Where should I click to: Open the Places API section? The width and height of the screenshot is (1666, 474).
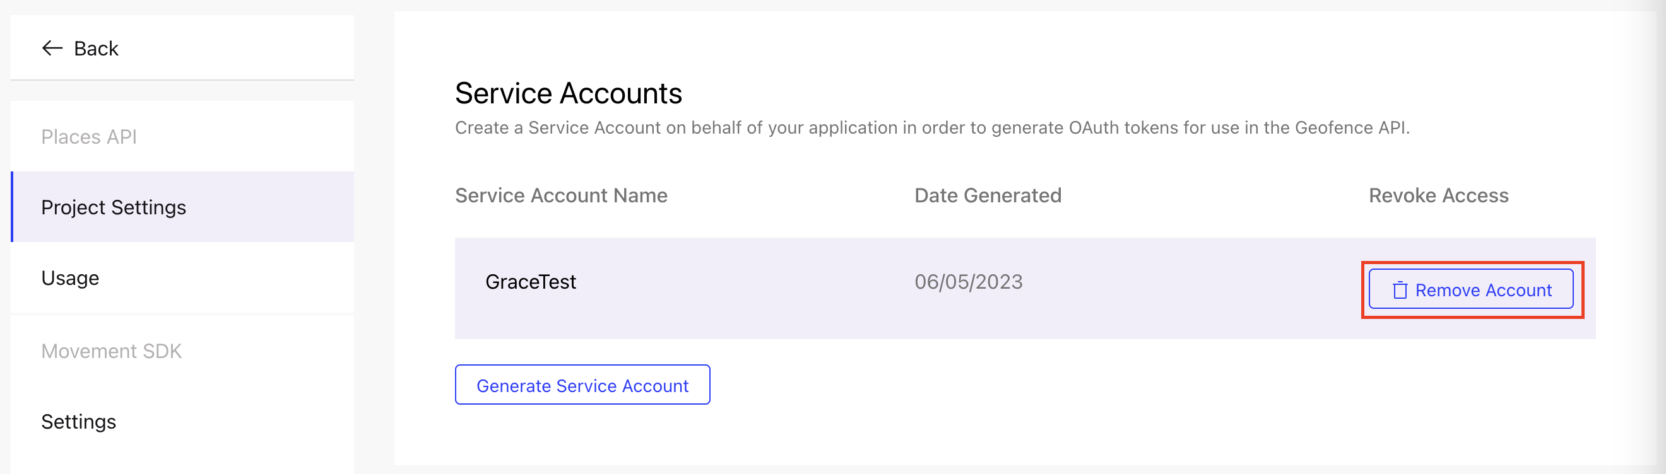[88, 137]
